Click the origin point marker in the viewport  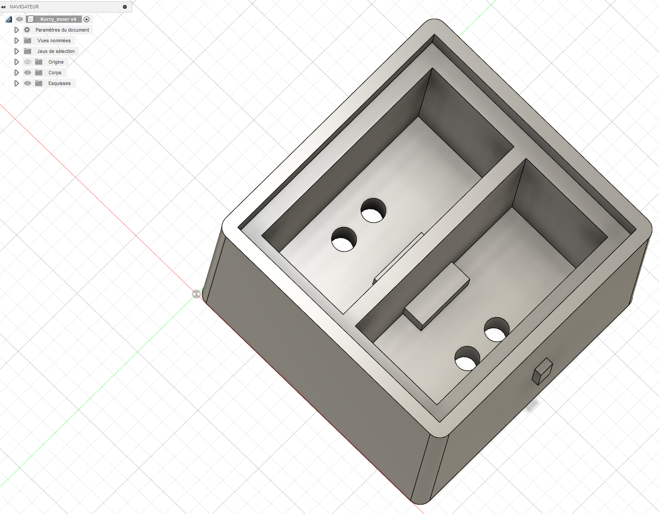196,294
